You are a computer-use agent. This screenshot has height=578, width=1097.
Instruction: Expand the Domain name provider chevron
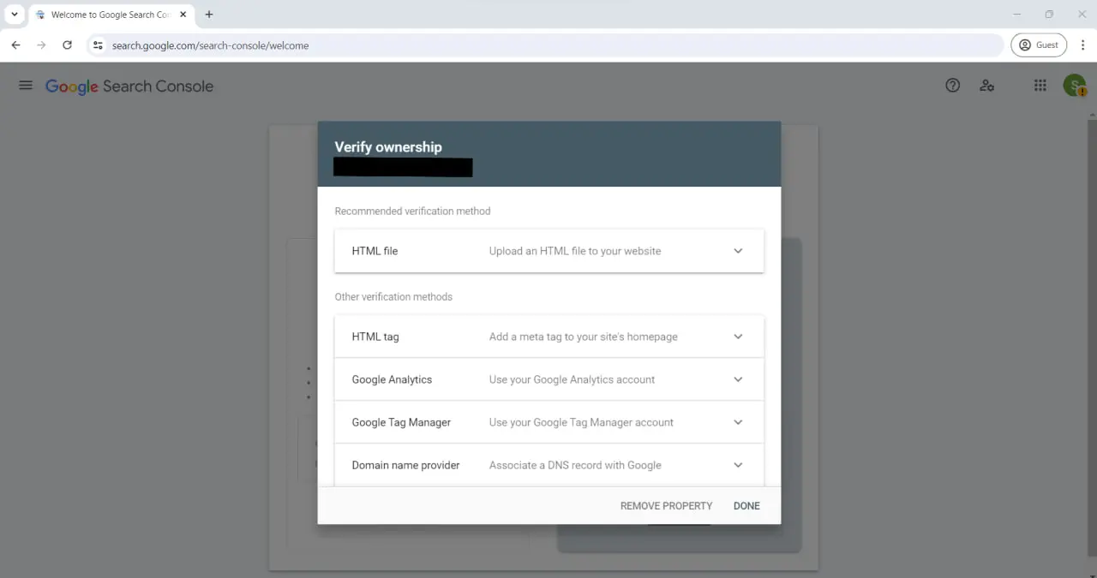[738, 465]
